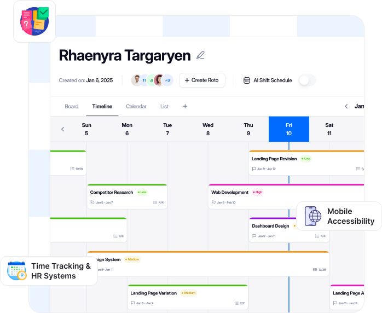The height and width of the screenshot is (313, 382).
Task: Go to previous month chevron near Jan
Action: click(x=346, y=106)
